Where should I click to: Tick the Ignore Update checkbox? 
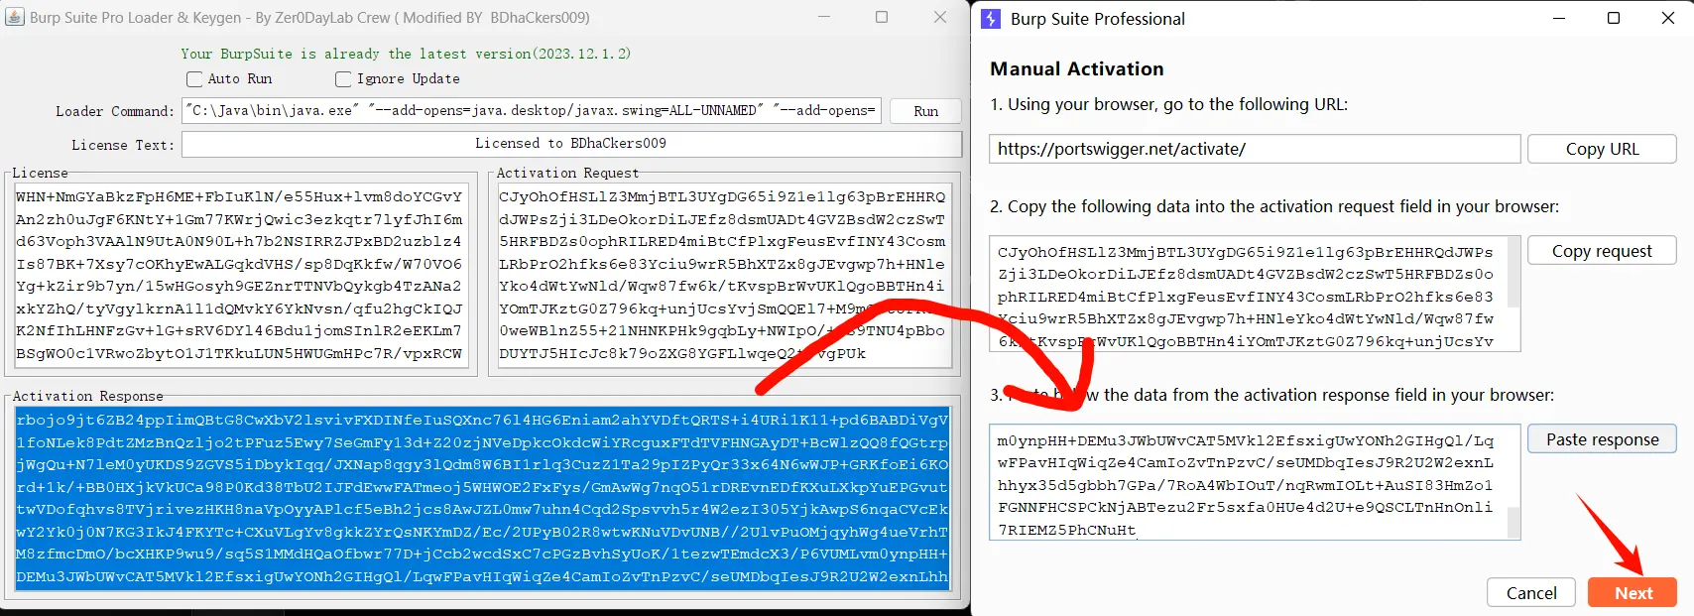click(x=343, y=79)
